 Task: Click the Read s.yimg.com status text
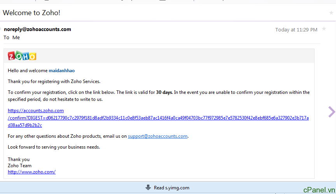click(171, 188)
